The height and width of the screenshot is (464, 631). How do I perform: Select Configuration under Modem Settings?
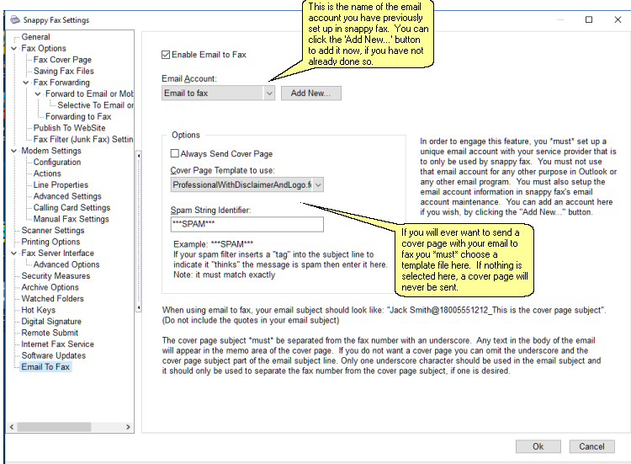[57, 162]
